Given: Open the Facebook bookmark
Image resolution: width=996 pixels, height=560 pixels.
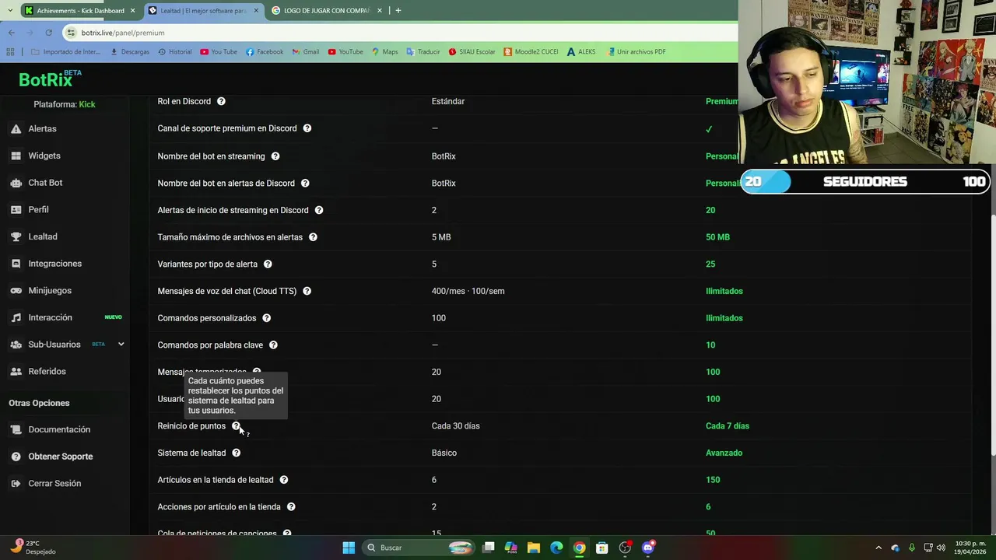Looking at the screenshot, I should pyautogui.click(x=265, y=52).
